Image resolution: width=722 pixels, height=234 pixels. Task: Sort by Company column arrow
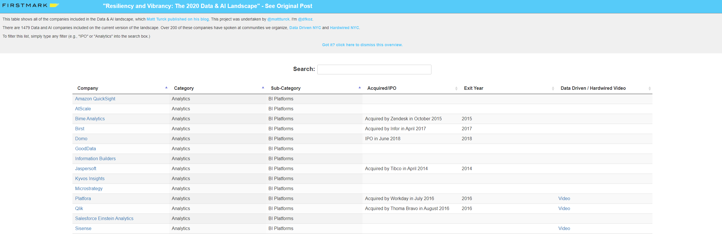[x=166, y=88]
